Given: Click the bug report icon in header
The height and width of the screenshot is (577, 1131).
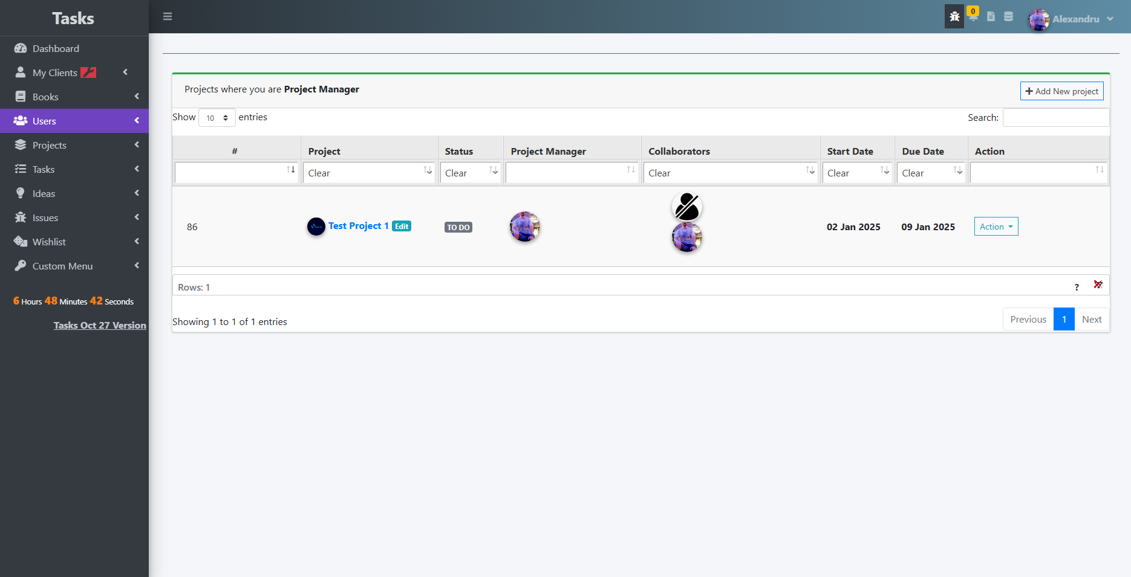Looking at the screenshot, I should (954, 17).
